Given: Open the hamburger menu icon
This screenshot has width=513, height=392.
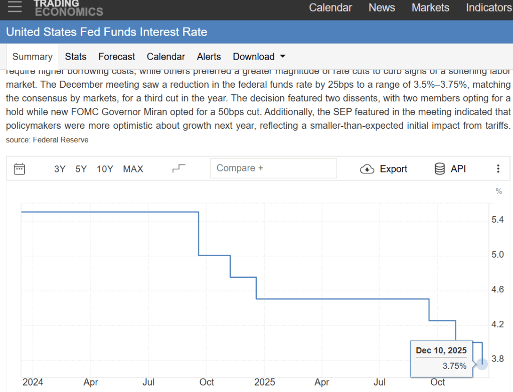Looking at the screenshot, I should point(15,7).
